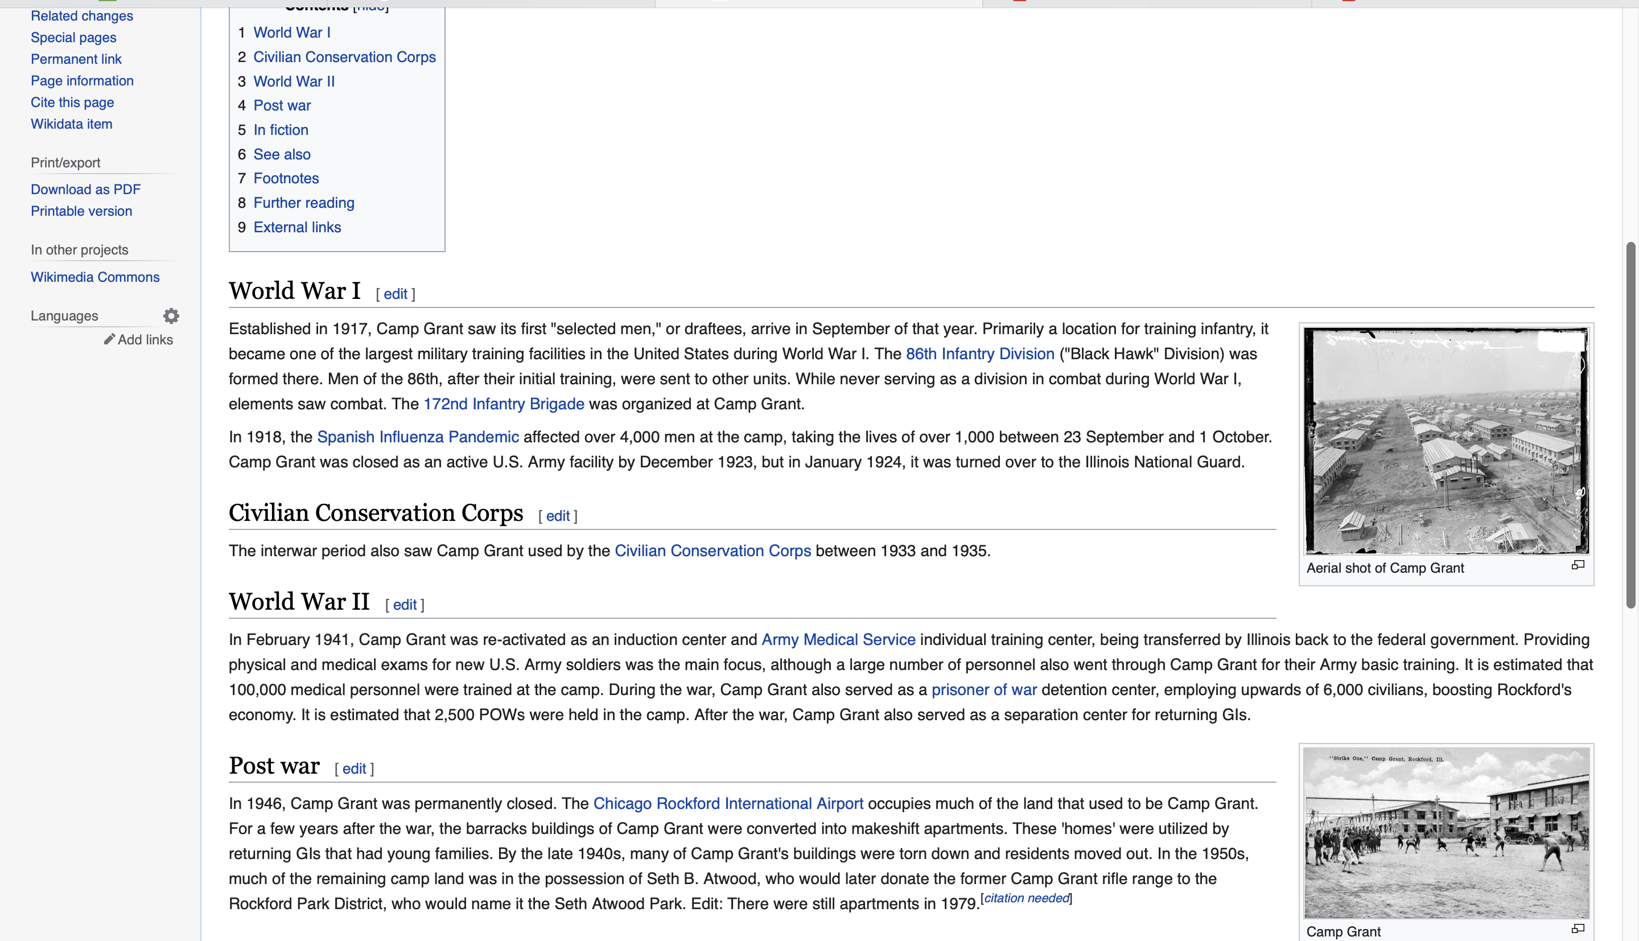Click the page vertical scrollbar thumb

pos(1630,425)
